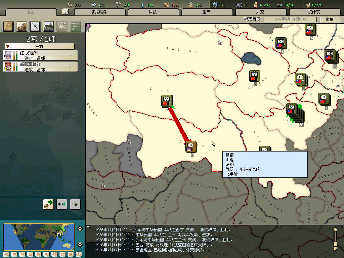Switch to the 地图 tab
The height and width of the screenshot is (258, 344).
pos(31,12)
